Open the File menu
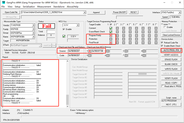Image resolution: width=184 pixels, height=123 pixels. pyautogui.click(x=3, y=7)
